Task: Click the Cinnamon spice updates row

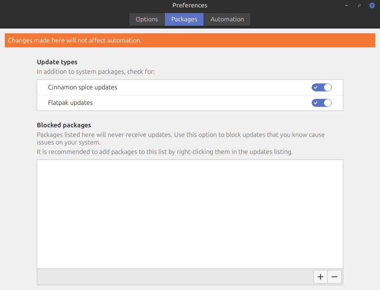Action: (x=142, y=87)
